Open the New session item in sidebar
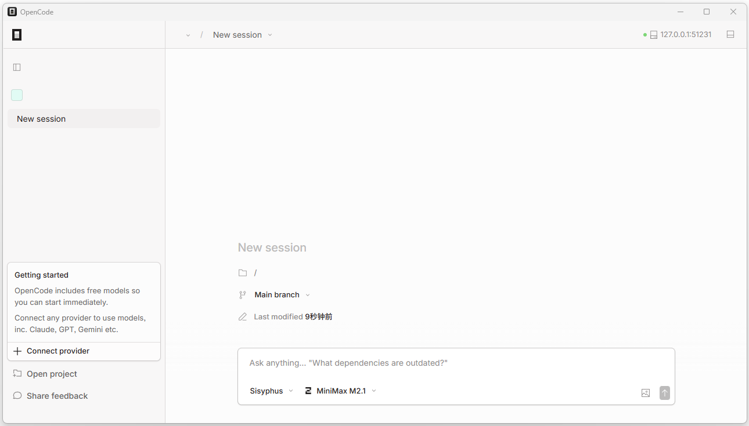The width and height of the screenshot is (749, 426). tap(84, 119)
